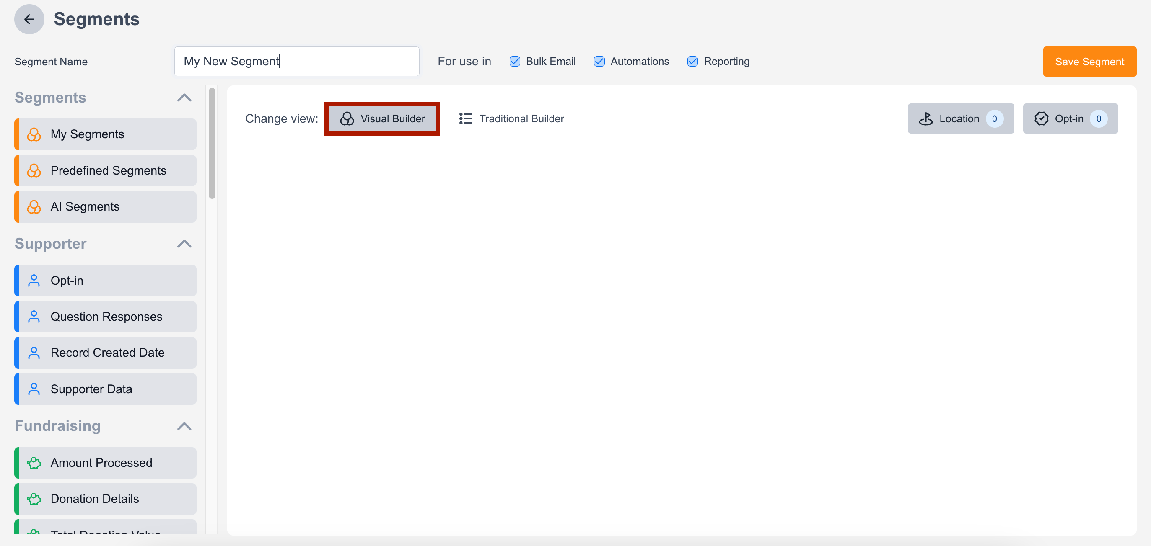Open the Location filter
Image resolution: width=1151 pixels, height=546 pixels.
pyautogui.click(x=961, y=118)
